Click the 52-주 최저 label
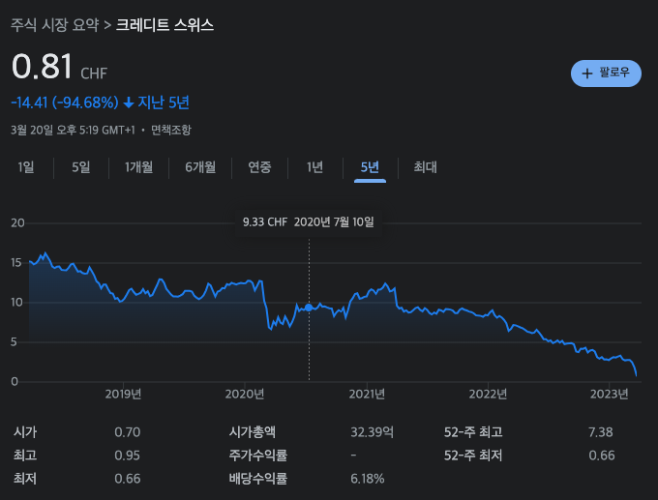The height and width of the screenshot is (500, 658). tap(473, 456)
